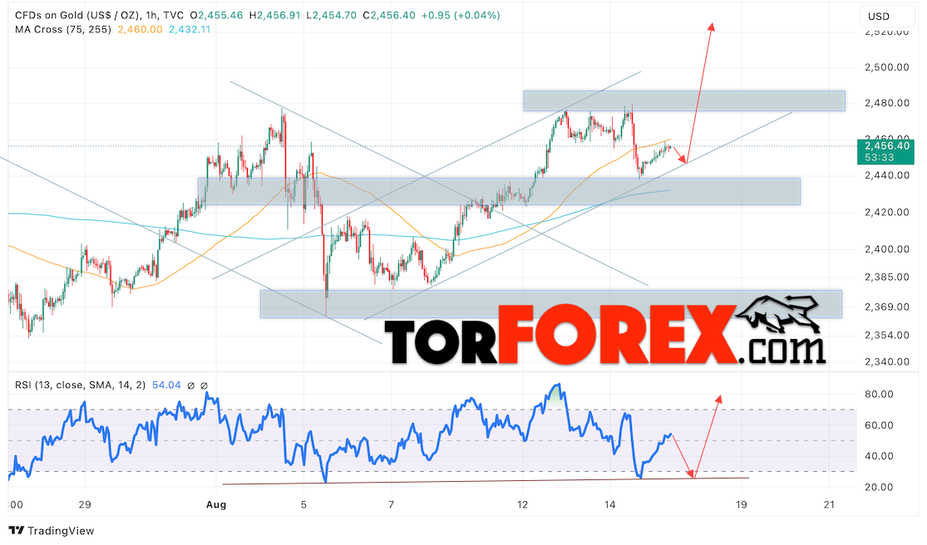The height and width of the screenshot is (545, 927).
Task: Click the Aug date label on time axis
Action: [216, 505]
